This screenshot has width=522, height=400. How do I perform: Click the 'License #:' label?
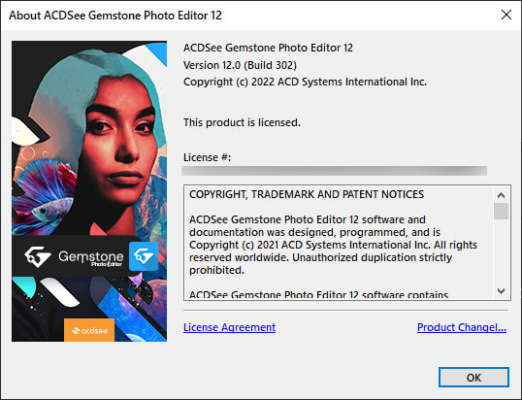(x=207, y=157)
